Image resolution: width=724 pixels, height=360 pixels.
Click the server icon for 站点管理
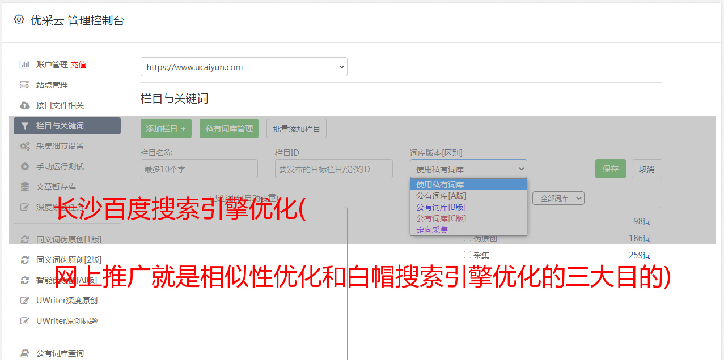[25, 85]
